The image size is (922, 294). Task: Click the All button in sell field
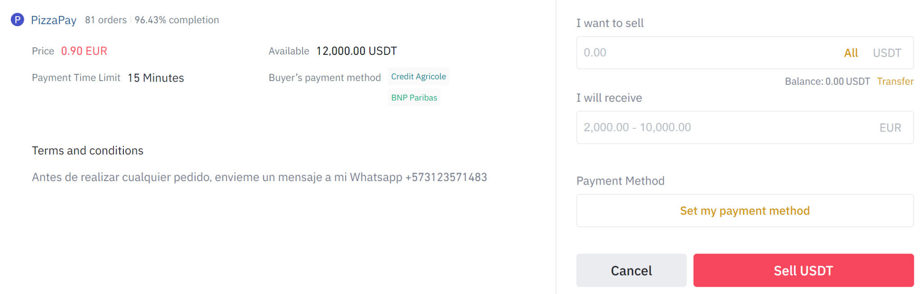[x=851, y=53]
